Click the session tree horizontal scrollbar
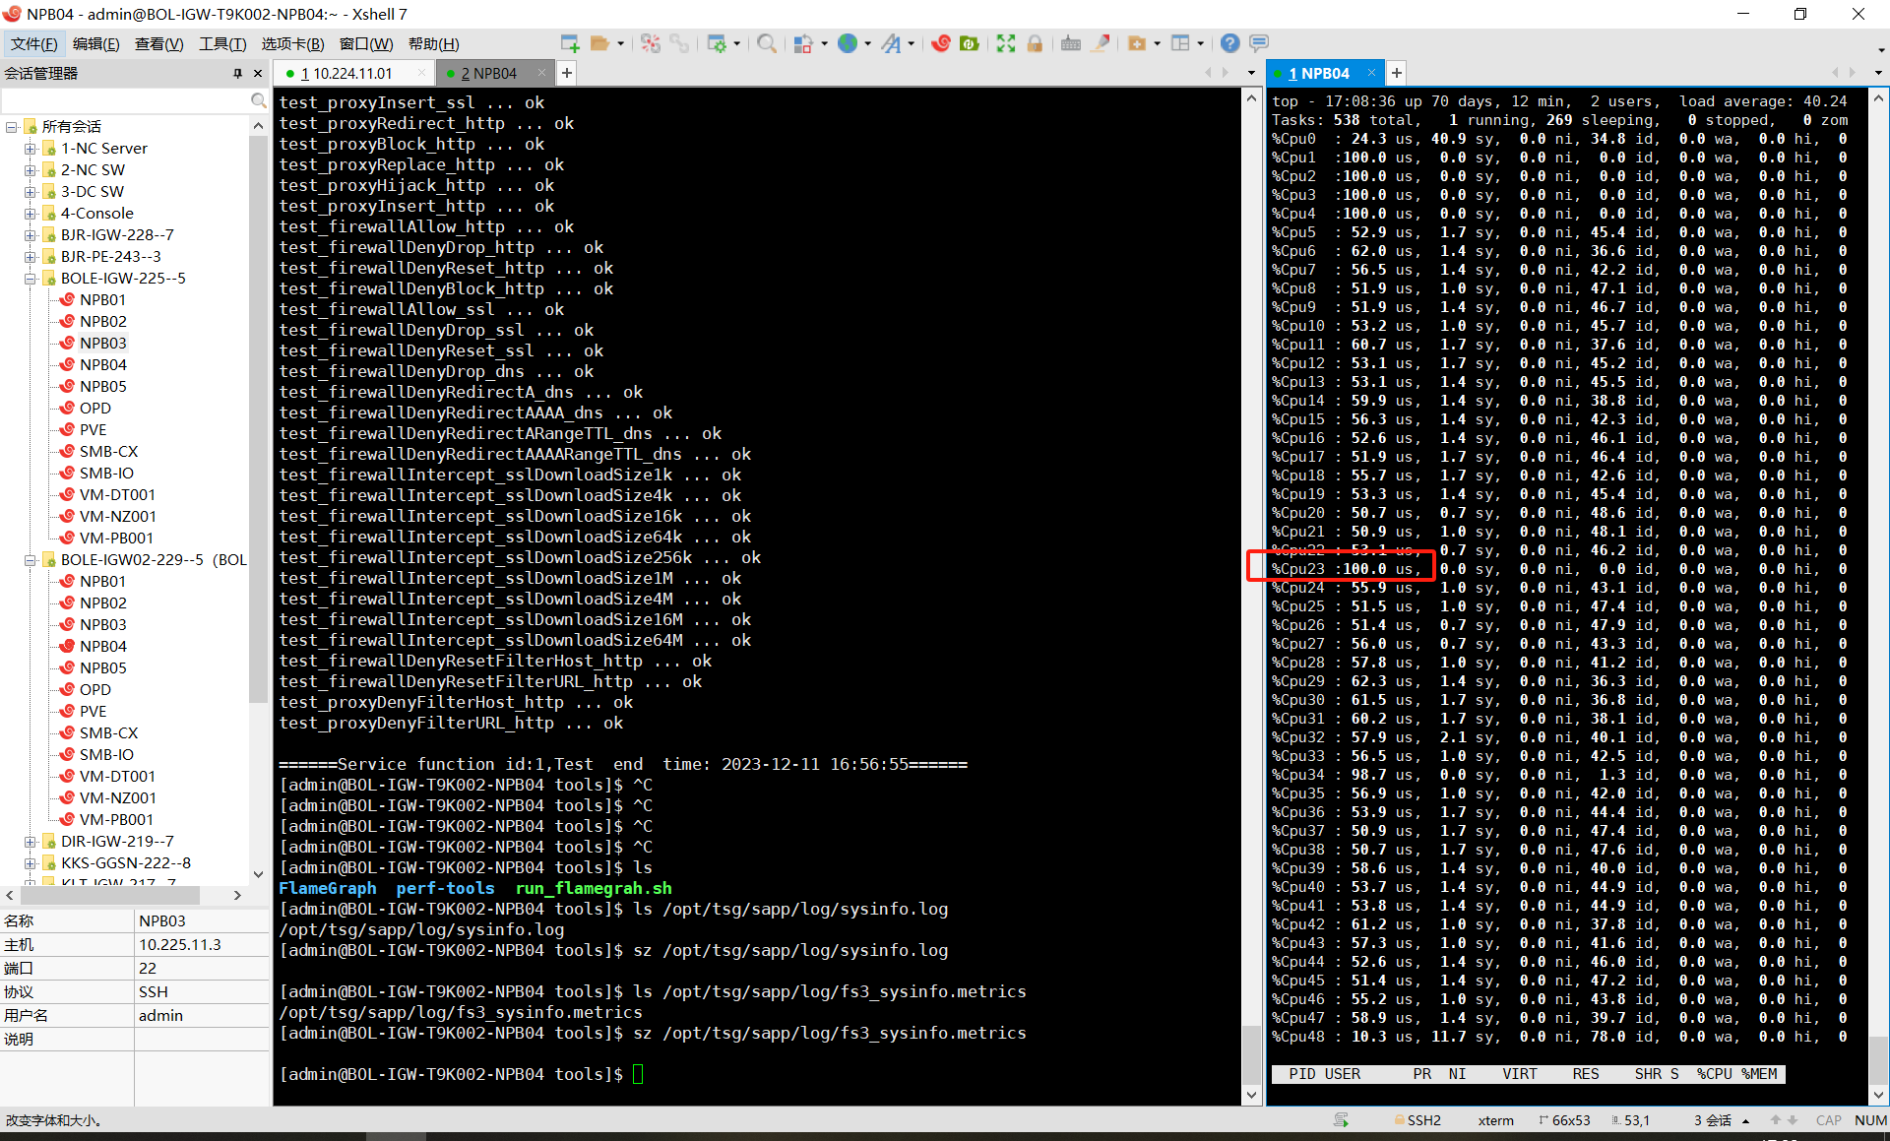This screenshot has height=1141, width=1890. click(108, 895)
